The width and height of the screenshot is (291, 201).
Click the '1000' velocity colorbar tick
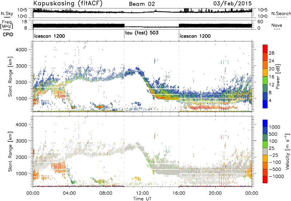click(274, 127)
